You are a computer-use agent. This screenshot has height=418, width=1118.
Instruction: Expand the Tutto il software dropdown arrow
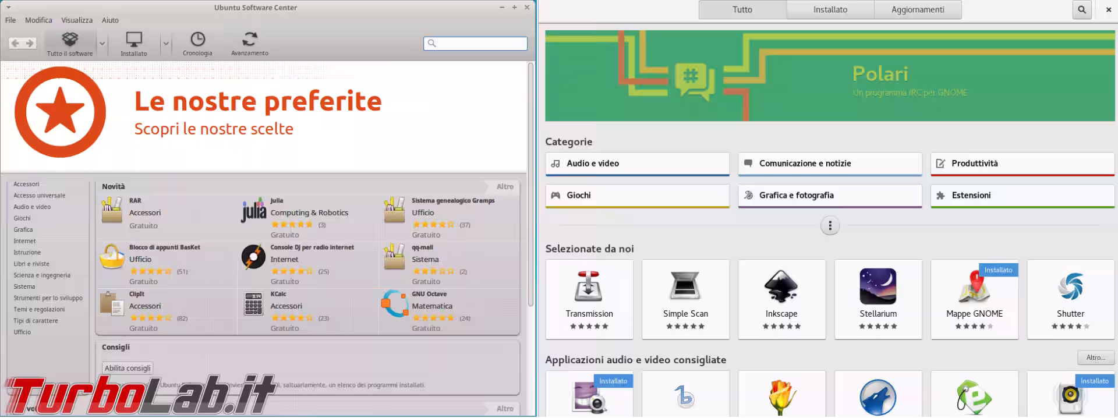pyautogui.click(x=102, y=44)
